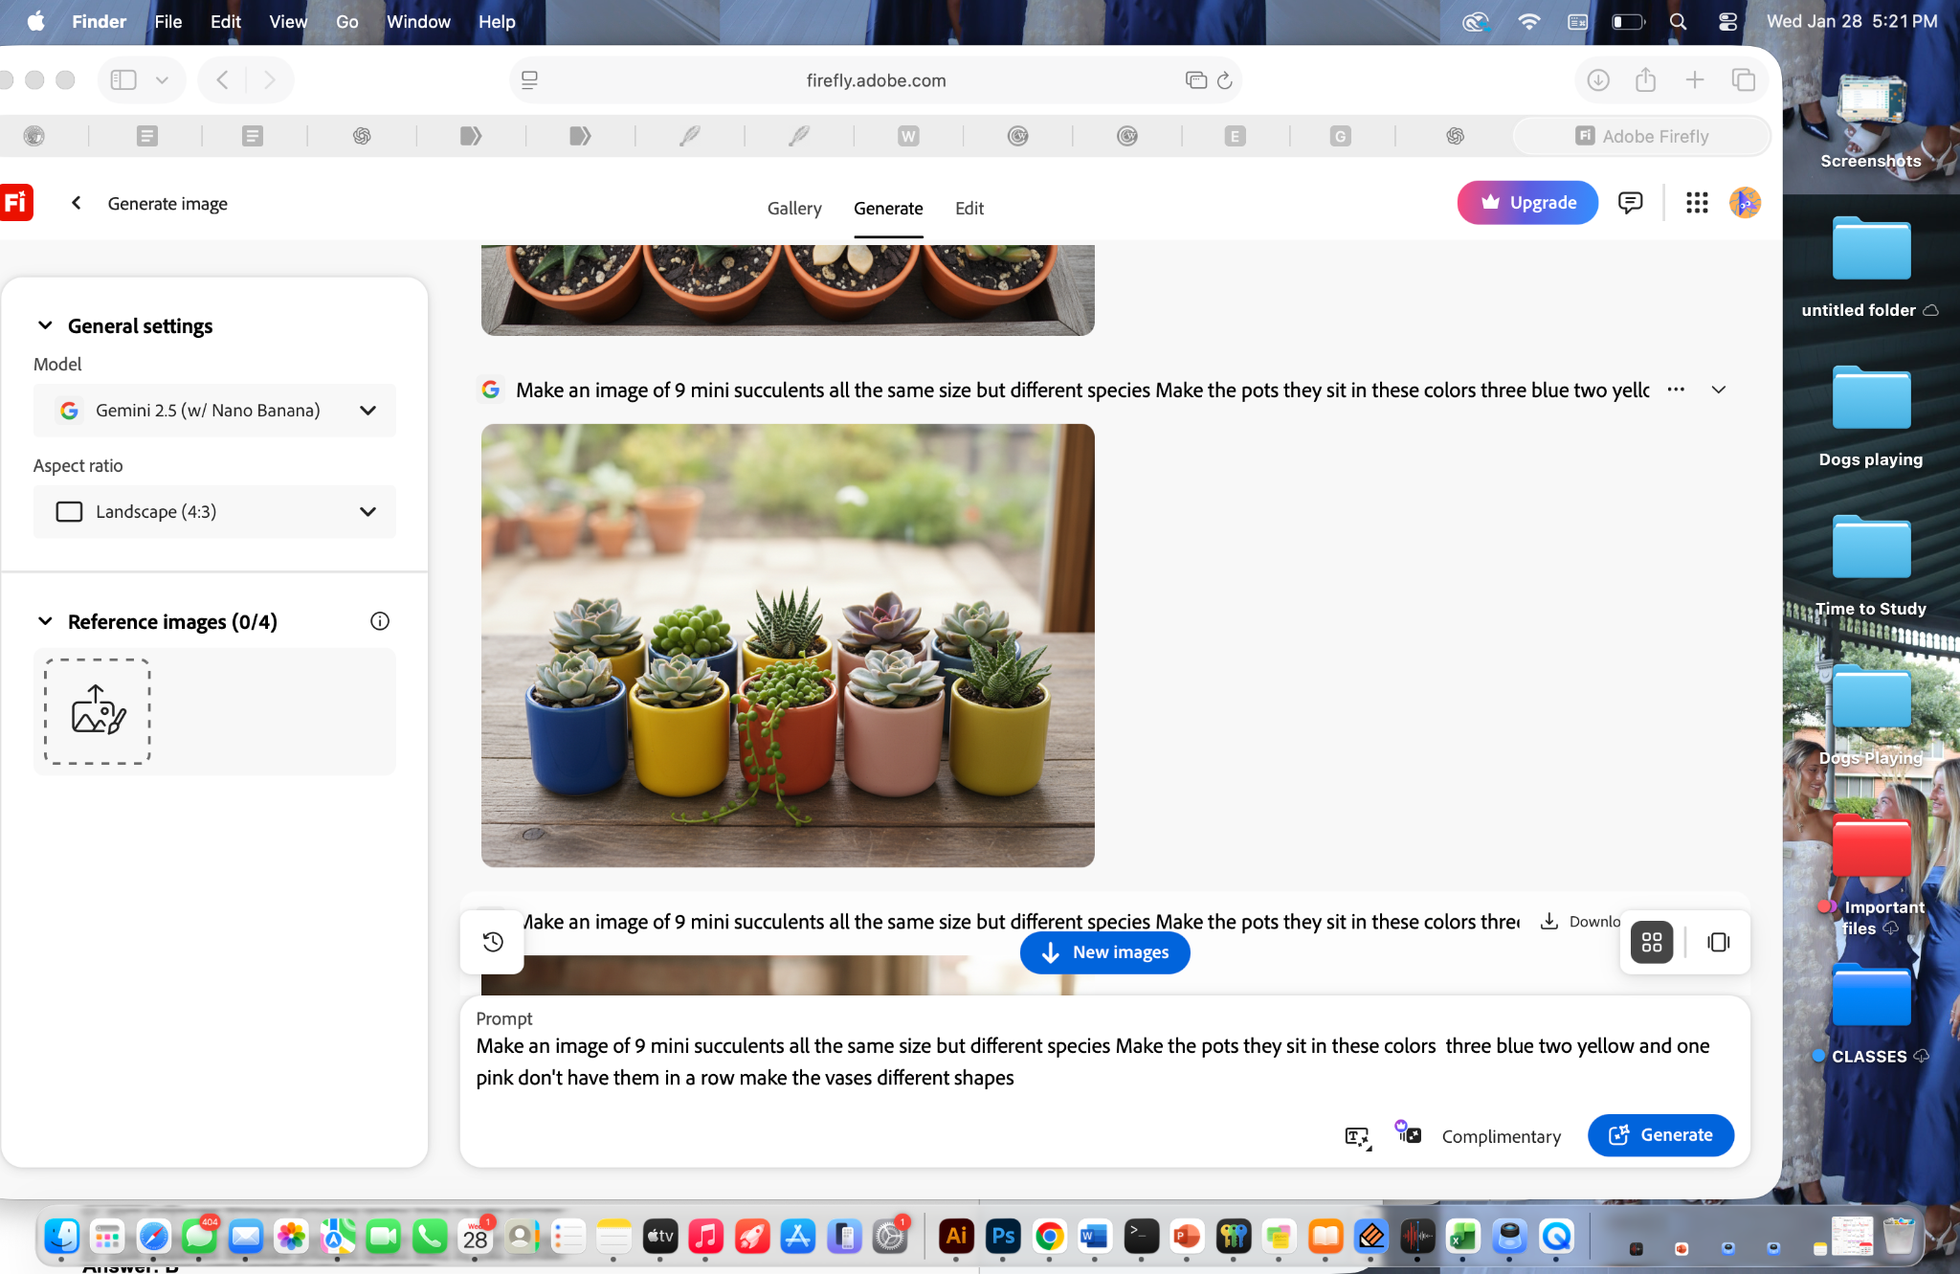Open the prompt text enhancement tool
1960x1274 pixels.
pos(1357,1136)
